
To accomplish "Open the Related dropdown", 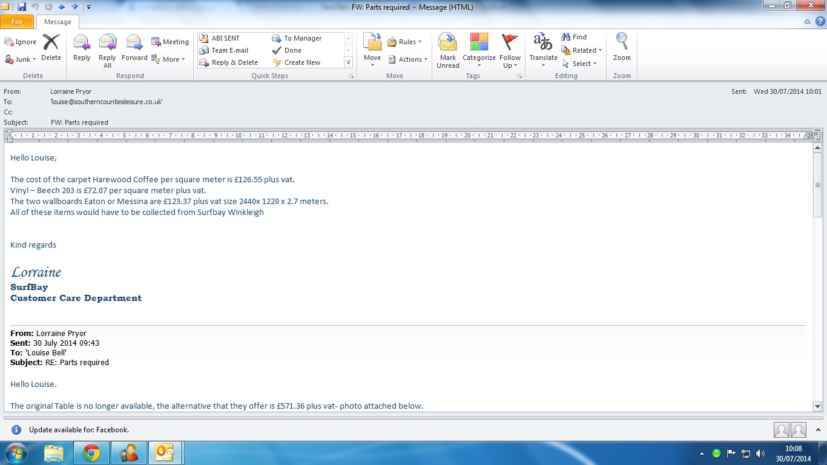I will point(581,50).
